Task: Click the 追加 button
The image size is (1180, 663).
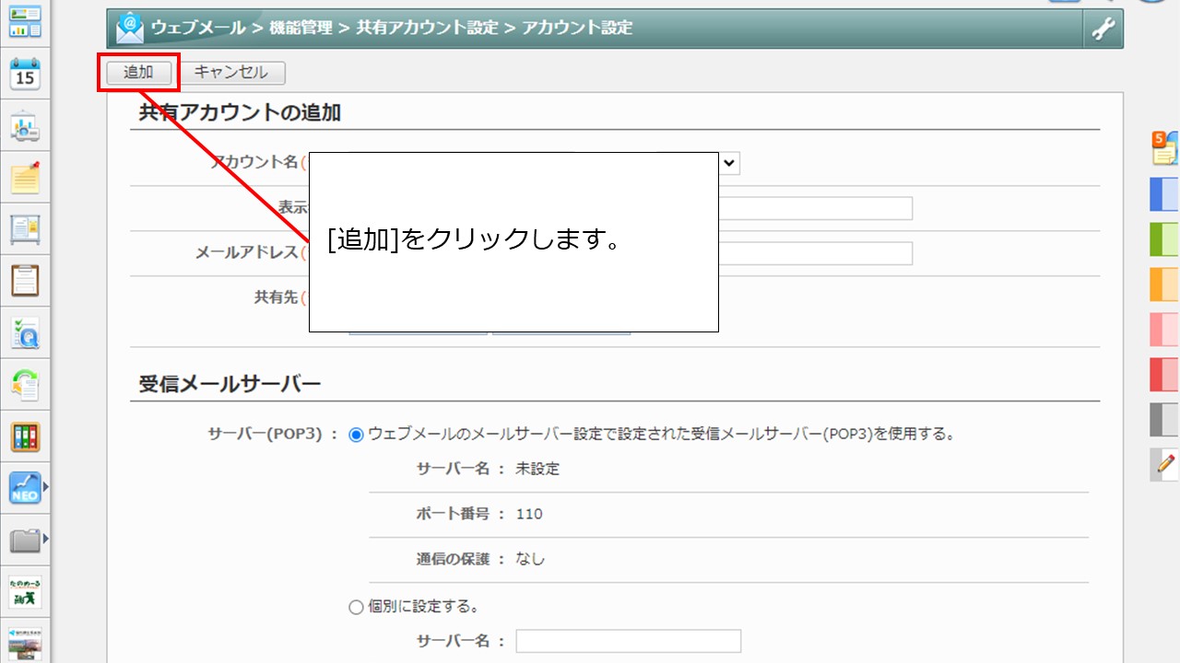Action: 138,73
